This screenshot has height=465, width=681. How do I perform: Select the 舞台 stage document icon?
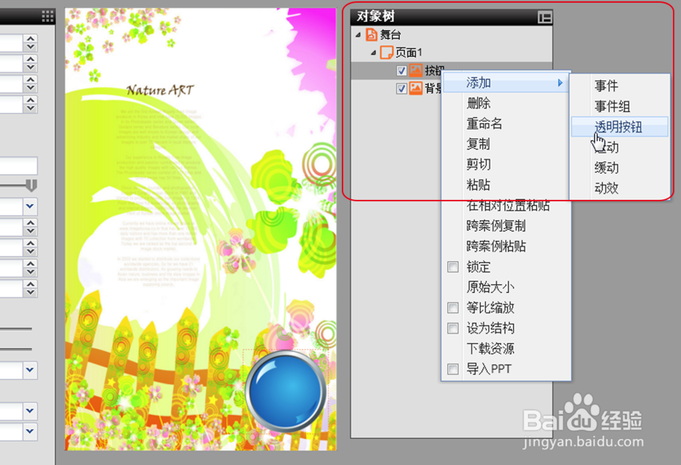tap(371, 35)
